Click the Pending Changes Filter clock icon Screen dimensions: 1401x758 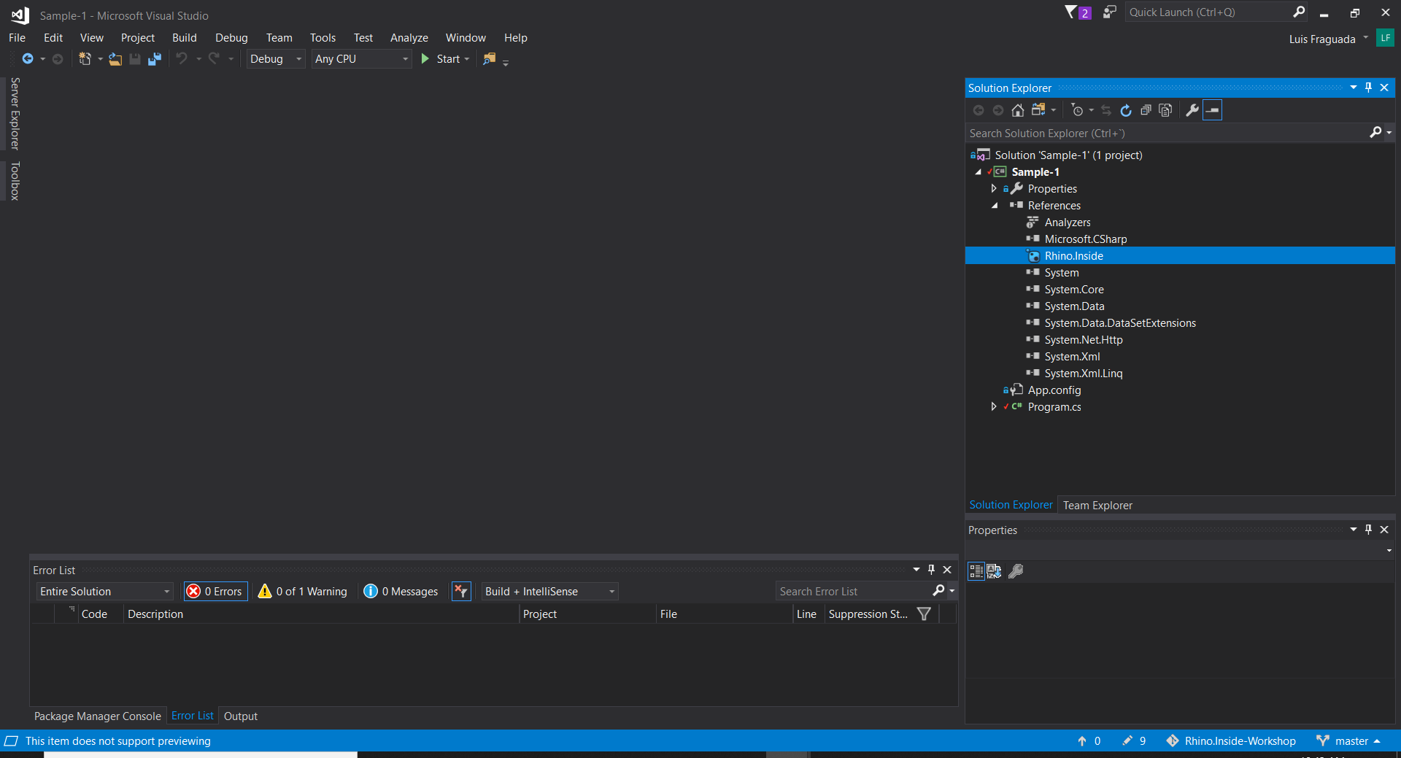1077,110
